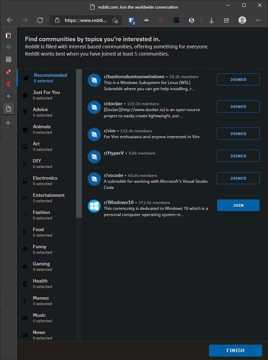The width and height of the screenshot is (268, 360).
Task: Open the Food category
Action: 47,232
